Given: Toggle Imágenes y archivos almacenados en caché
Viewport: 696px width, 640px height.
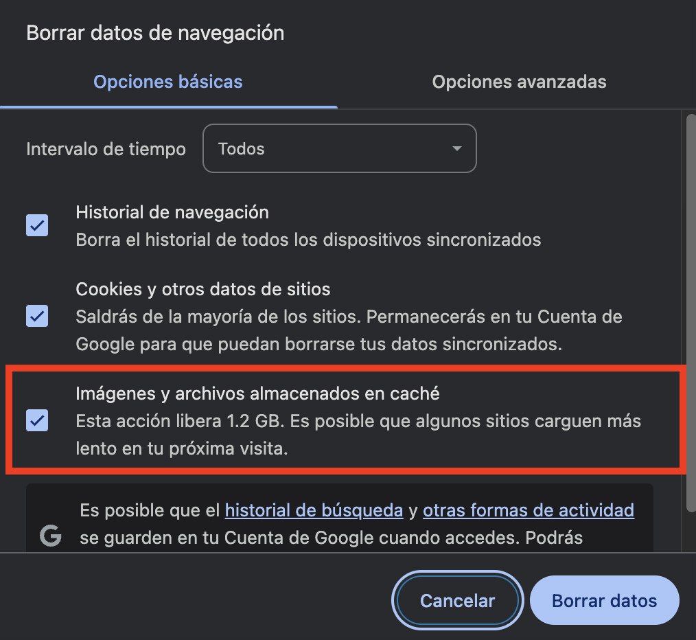Looking at the screenshot, I should coord(37,421).
